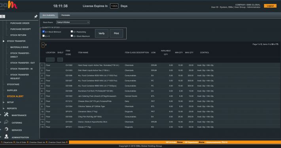Open Stock Transfer Request menu item
The image size is (281, 148).
tap(19, 77)
